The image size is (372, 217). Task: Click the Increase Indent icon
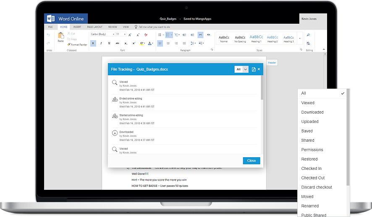click(x=192, y=35)
